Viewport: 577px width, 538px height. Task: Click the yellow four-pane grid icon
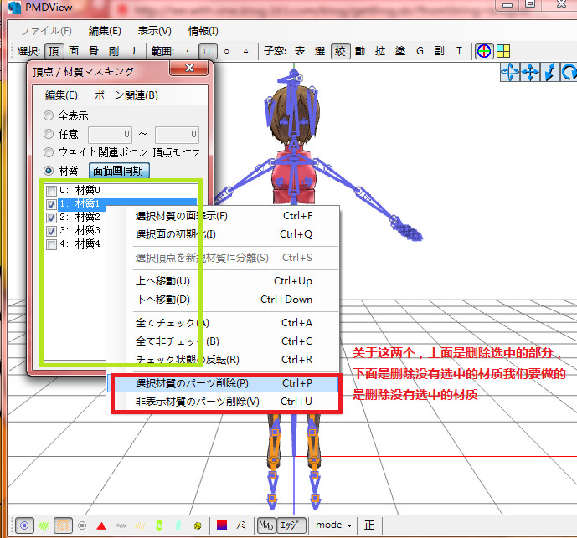coord(503,51)
